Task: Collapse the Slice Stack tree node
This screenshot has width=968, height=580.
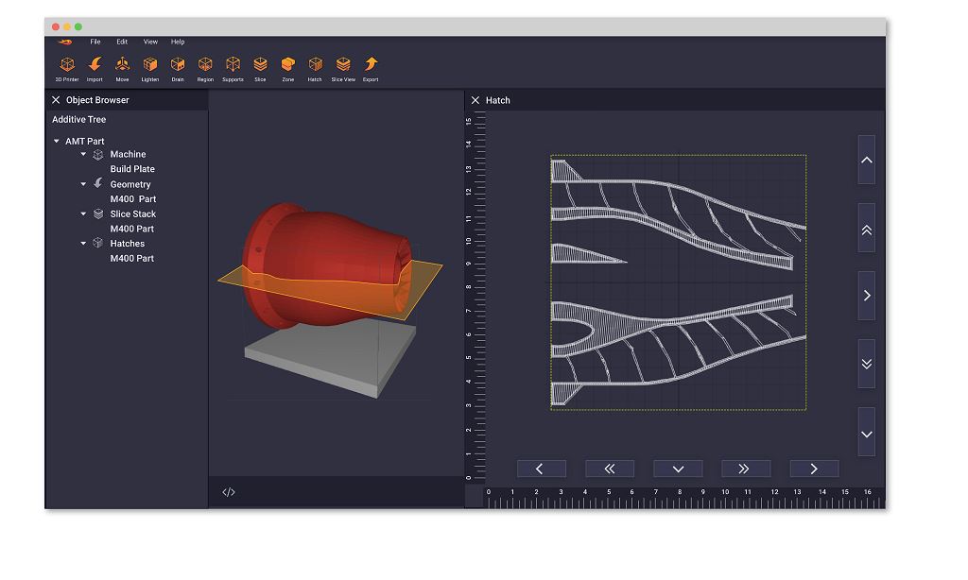Action: pyautogui.click(x=83, y=214)
